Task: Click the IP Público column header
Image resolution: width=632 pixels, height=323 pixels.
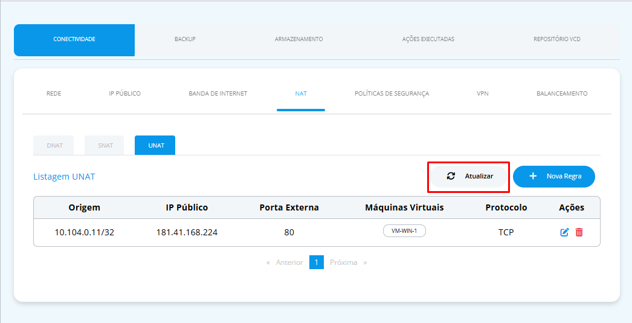Action: click(x=187, y=207)
